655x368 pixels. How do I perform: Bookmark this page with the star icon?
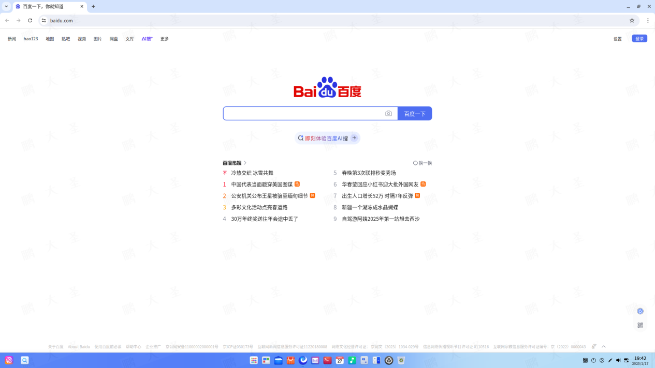632,21
